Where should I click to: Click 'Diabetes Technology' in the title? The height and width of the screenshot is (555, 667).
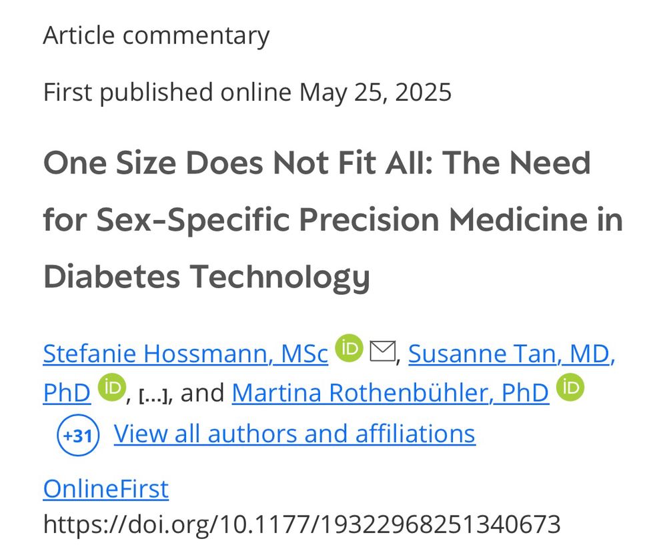point(206,276)
